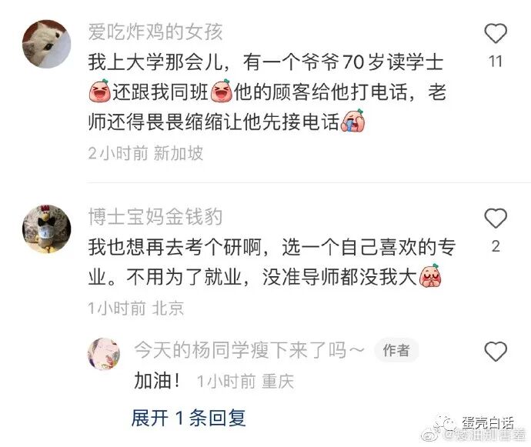This screenshot has height=447, width=531.
Task: Like the comment by 爱吃炸鸡的女孩
Action: tap(496, 33)
